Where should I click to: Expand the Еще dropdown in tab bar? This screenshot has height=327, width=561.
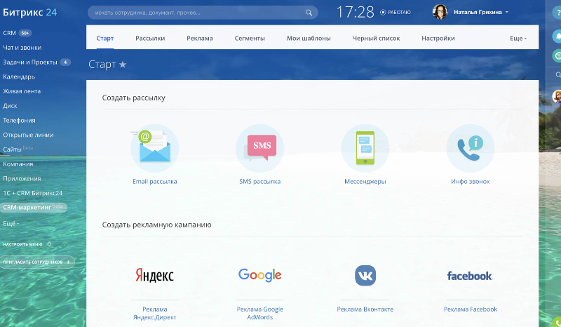click(x=518, y=39)
